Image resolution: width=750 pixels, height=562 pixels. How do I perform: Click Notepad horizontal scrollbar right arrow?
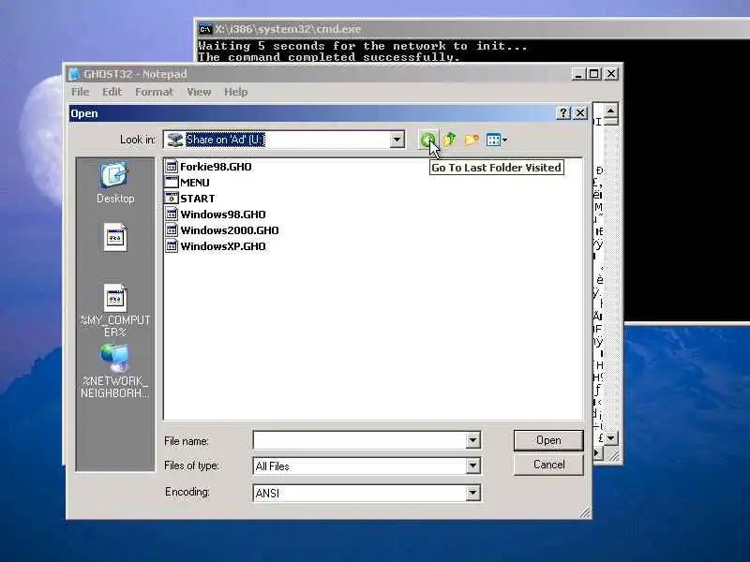pyautogui.click(x=596, y=453)
